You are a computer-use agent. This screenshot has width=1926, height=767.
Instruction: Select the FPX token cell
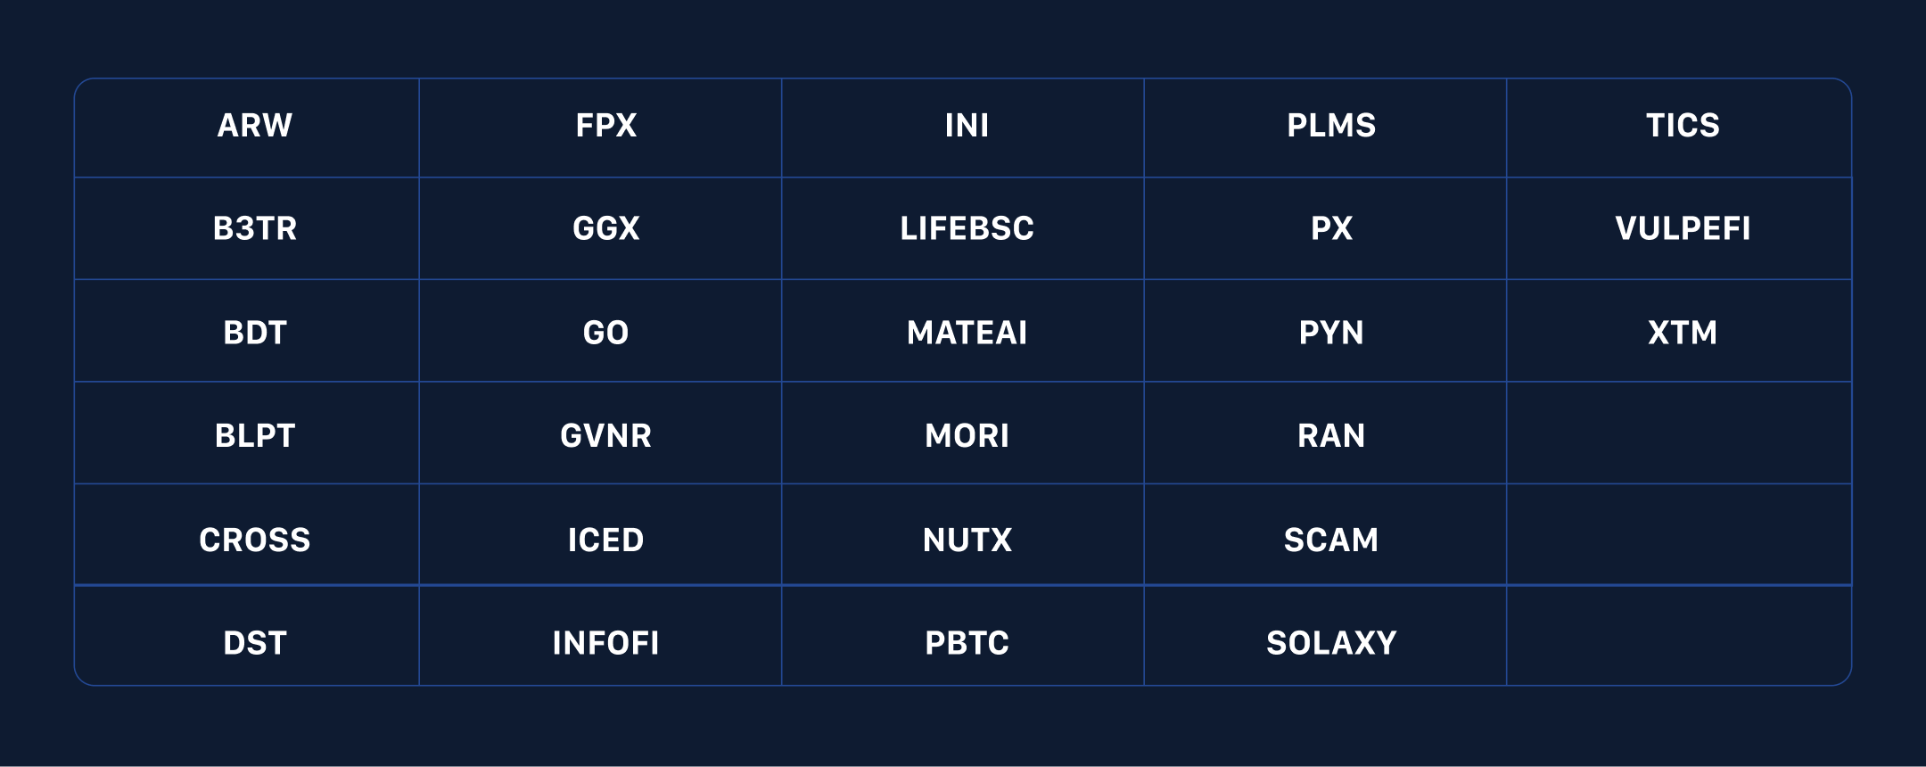click(606, 126)
